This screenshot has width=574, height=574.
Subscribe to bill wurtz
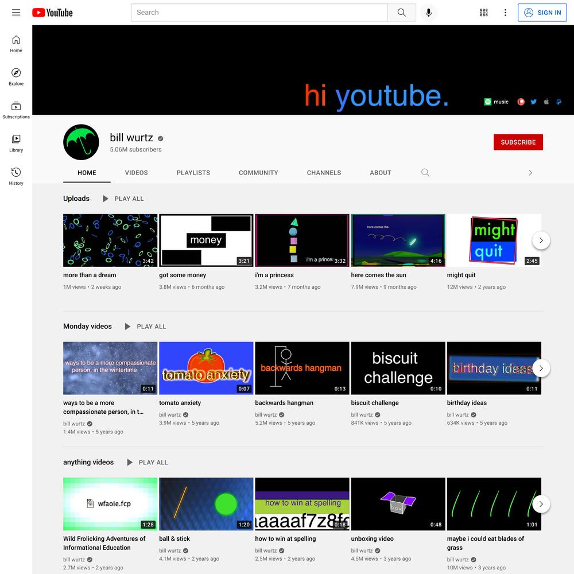[518, 142]
